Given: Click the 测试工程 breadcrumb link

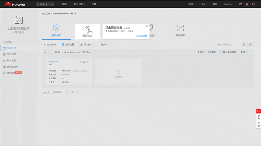Looking at the screenshot, I should [x=46, y=14].
